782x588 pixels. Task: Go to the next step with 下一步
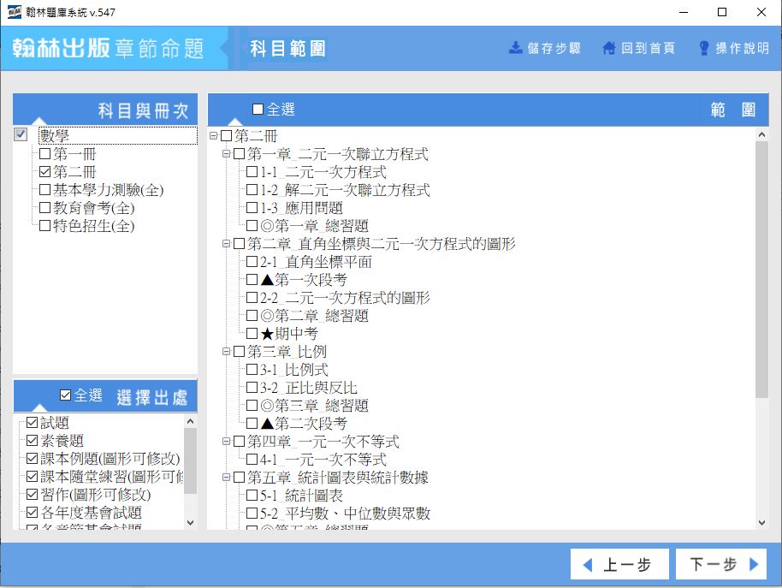pos(719,565)
